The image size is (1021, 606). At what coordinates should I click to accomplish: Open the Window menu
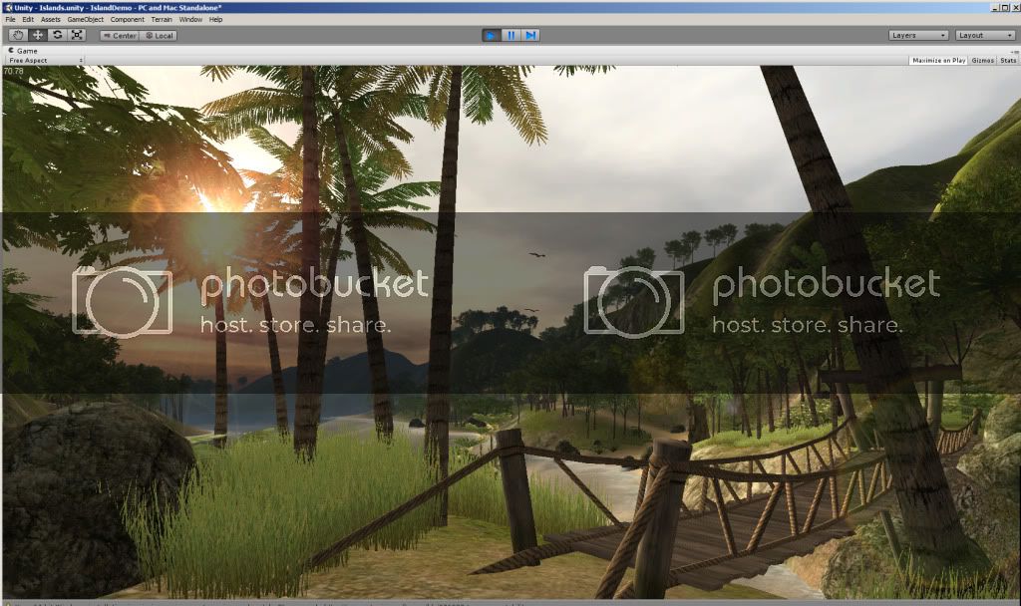click(x=190, y=20)
